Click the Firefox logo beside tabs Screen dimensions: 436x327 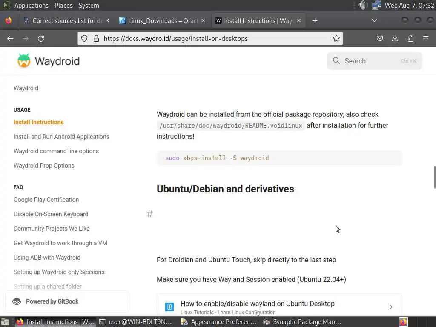pyautogui.click(x=9, y=20)
